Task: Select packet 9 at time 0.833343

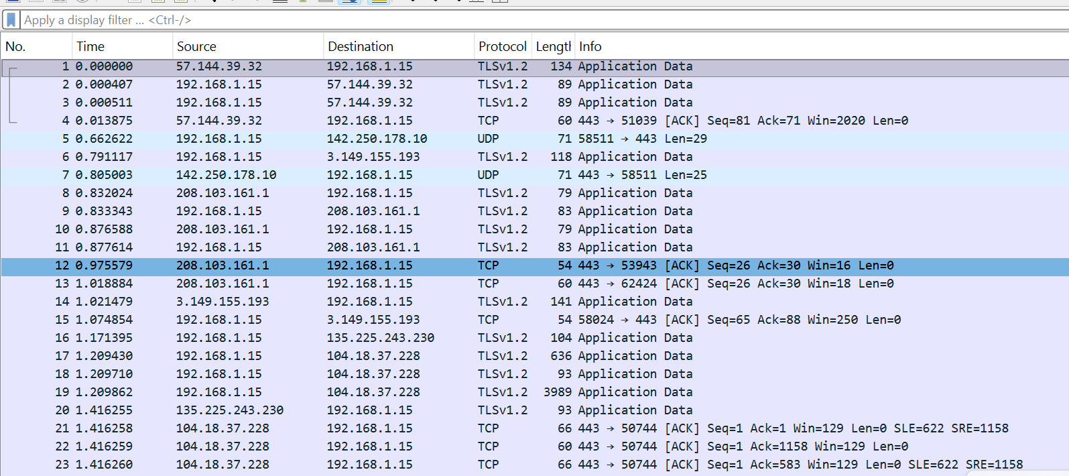Action: coord(535,211)
